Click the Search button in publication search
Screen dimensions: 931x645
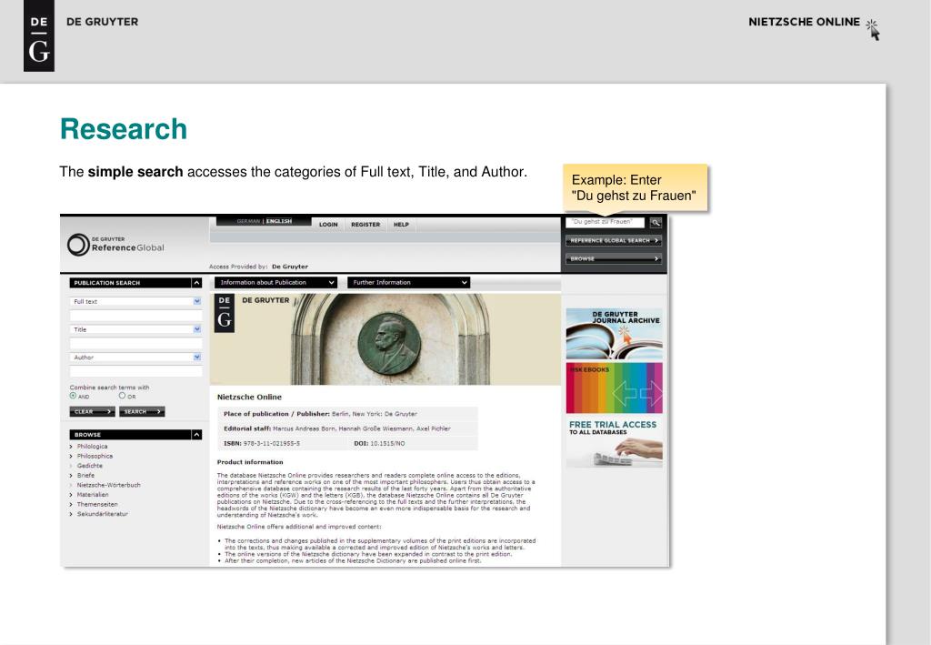(142, 411)
